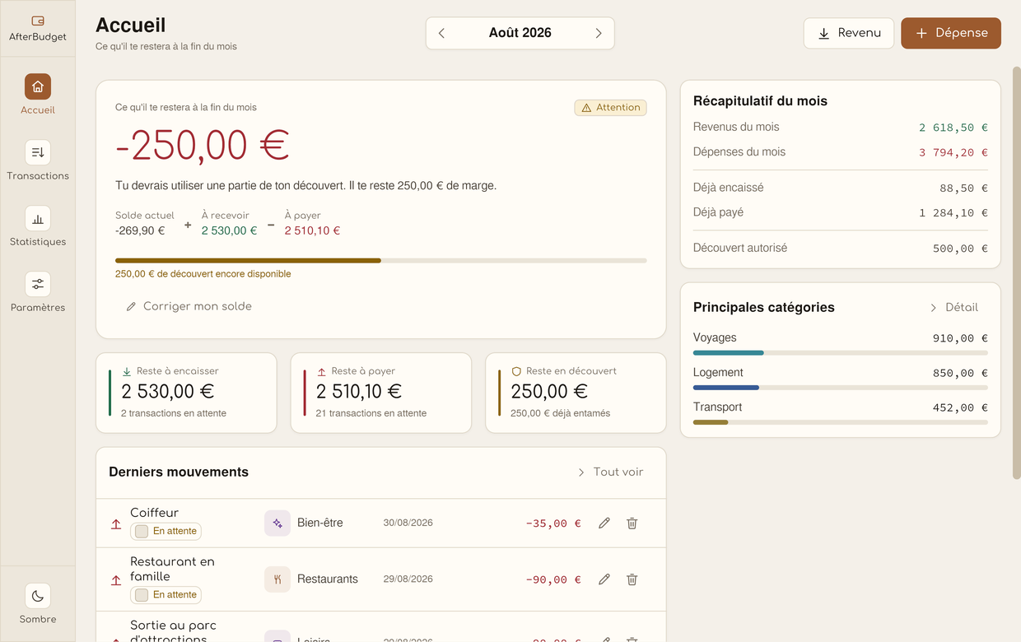Click the Récapitulatif du mois heading
This screenshot has width=1021, height=642.
(760, 101)
